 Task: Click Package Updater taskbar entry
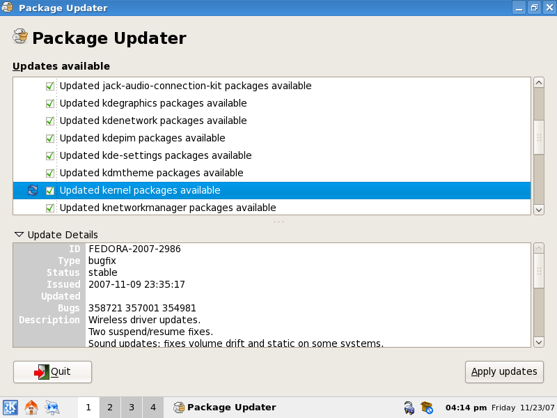coord(224,408)
